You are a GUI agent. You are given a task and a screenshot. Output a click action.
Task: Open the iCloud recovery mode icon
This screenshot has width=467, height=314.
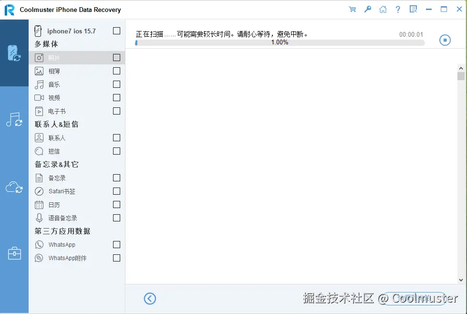click(14, 188)
